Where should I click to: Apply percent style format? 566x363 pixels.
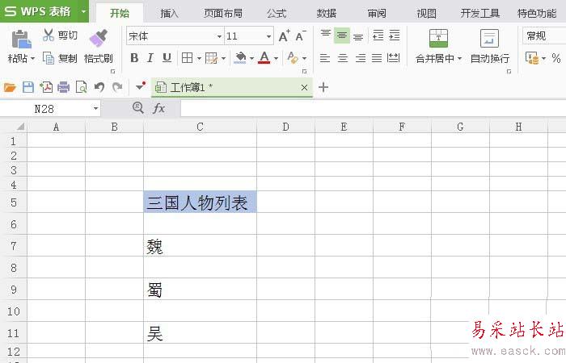(x=556, y=58)
